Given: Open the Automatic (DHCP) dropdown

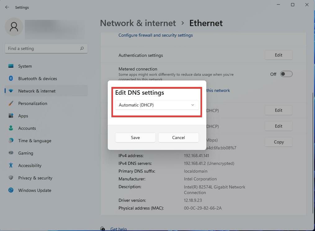Looking at the screenshot, I should point(157,105).
